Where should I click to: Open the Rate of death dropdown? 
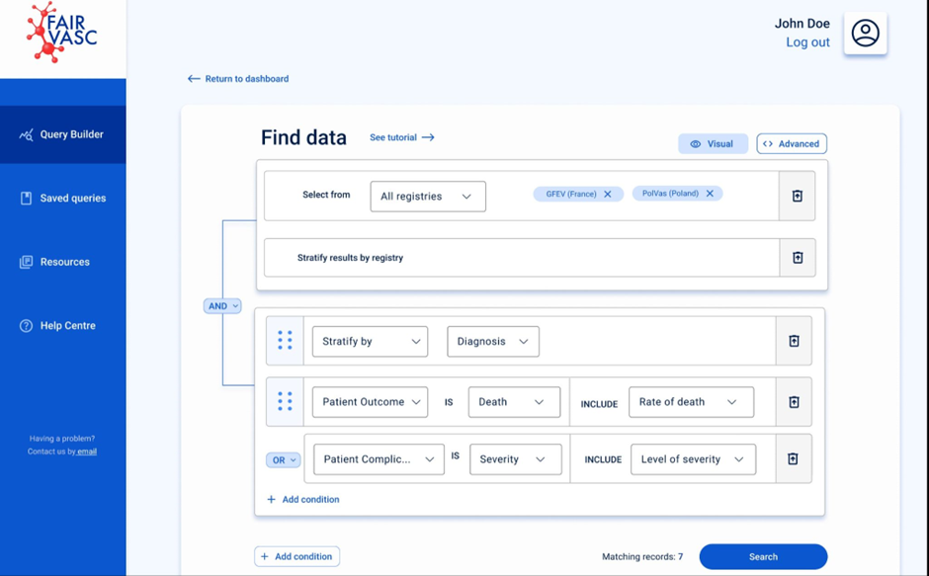tap(692, 402)
